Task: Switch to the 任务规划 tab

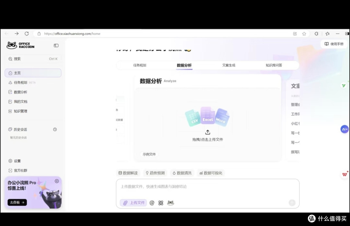Action: pos(140,65)
